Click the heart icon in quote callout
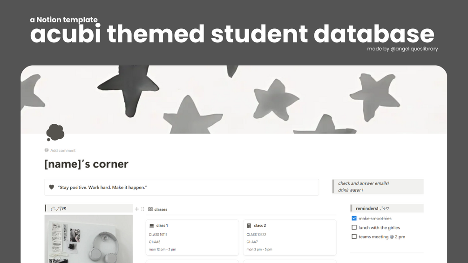This screenshot has height=263, width=468. pos(51,187)
